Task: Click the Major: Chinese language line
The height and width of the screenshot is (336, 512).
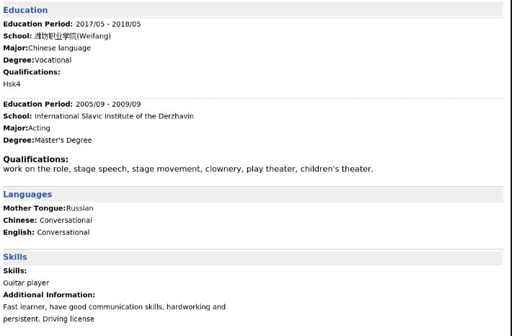Action: 47,48
